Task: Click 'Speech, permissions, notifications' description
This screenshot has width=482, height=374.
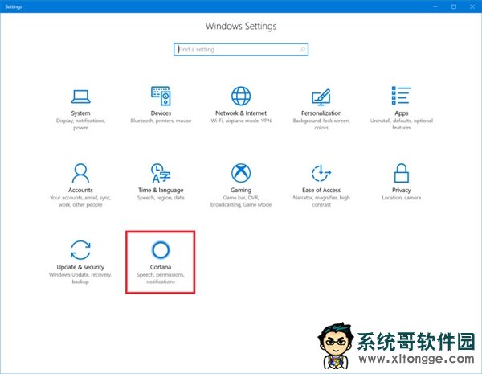Action: (x=161, y=278)
